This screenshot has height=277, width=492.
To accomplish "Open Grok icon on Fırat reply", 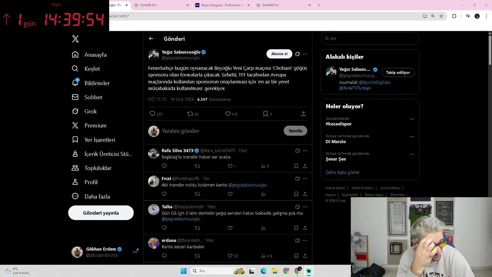I will [298, 179].
